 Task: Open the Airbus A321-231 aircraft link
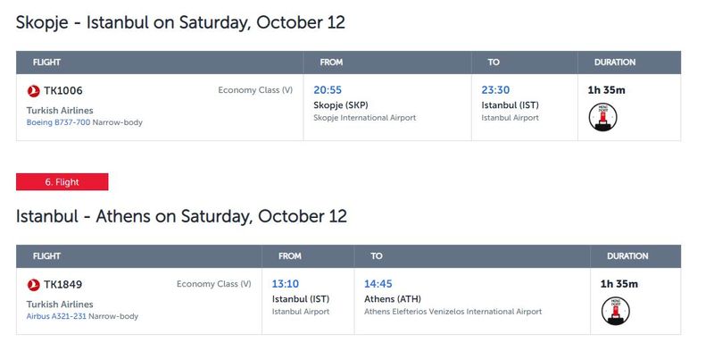click(56, 316)
